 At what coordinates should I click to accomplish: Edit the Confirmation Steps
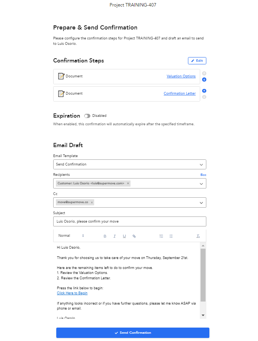coord(197,61)
